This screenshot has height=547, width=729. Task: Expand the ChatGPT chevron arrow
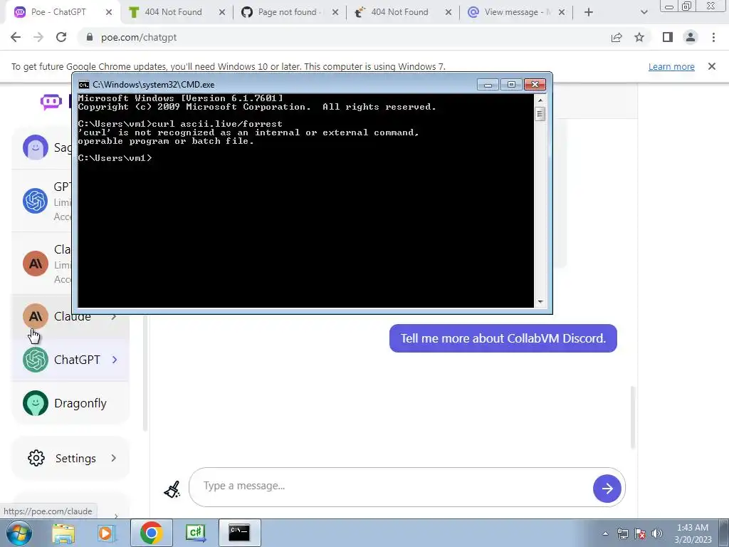[x=115, y=360]
